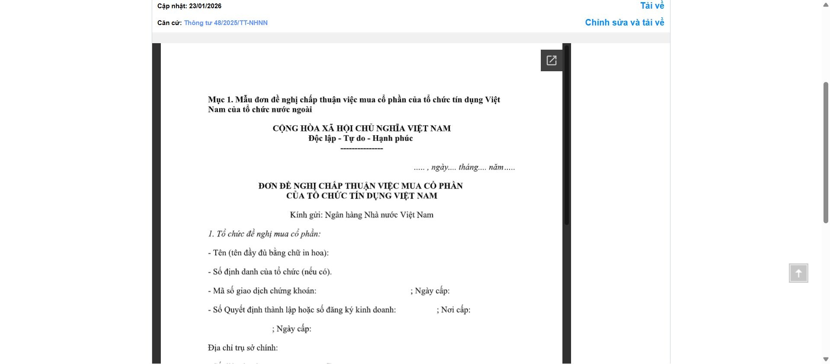The height and width of the screenshot is (364, 830).
Task: Click Độc lập - Tự do - Hạnh phúc line
Action: click(x=361, y=139)
